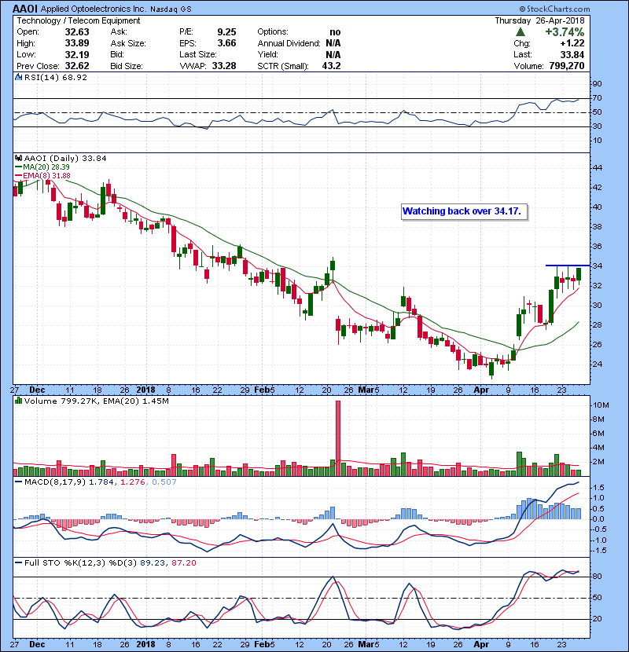Click the Annual Dividend N/A value
629x652 pixels.
[x=333, y=43]
